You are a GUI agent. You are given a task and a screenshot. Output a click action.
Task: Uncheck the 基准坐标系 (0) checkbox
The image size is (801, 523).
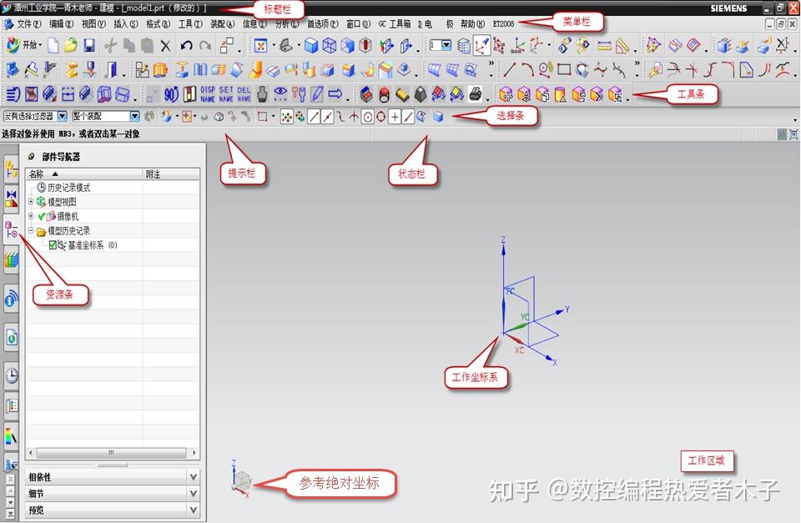53,245
